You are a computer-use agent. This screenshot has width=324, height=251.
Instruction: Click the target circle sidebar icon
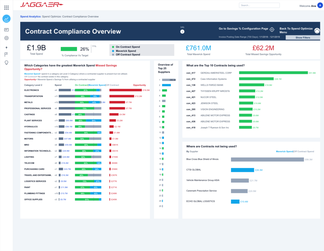click(x=6, y=38)
